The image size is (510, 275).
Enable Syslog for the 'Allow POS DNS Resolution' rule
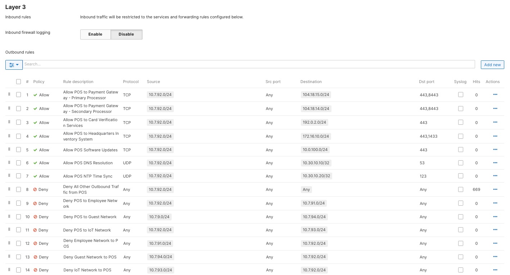(x=461, y=162)
